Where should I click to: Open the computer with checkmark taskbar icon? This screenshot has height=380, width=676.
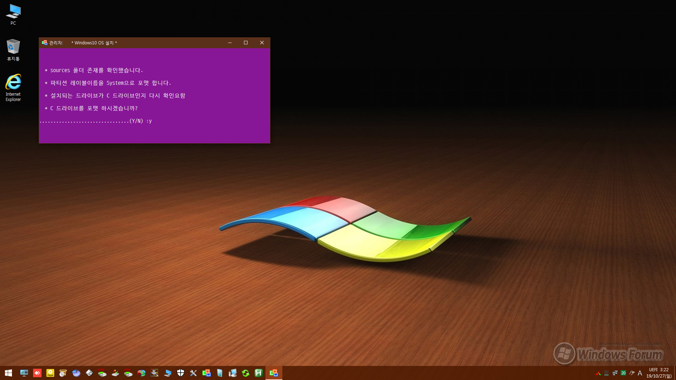[168, 373]
